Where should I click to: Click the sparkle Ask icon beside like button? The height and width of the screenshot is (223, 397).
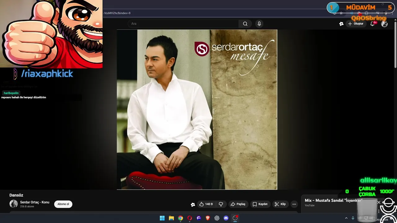click(x=193, y=204)
